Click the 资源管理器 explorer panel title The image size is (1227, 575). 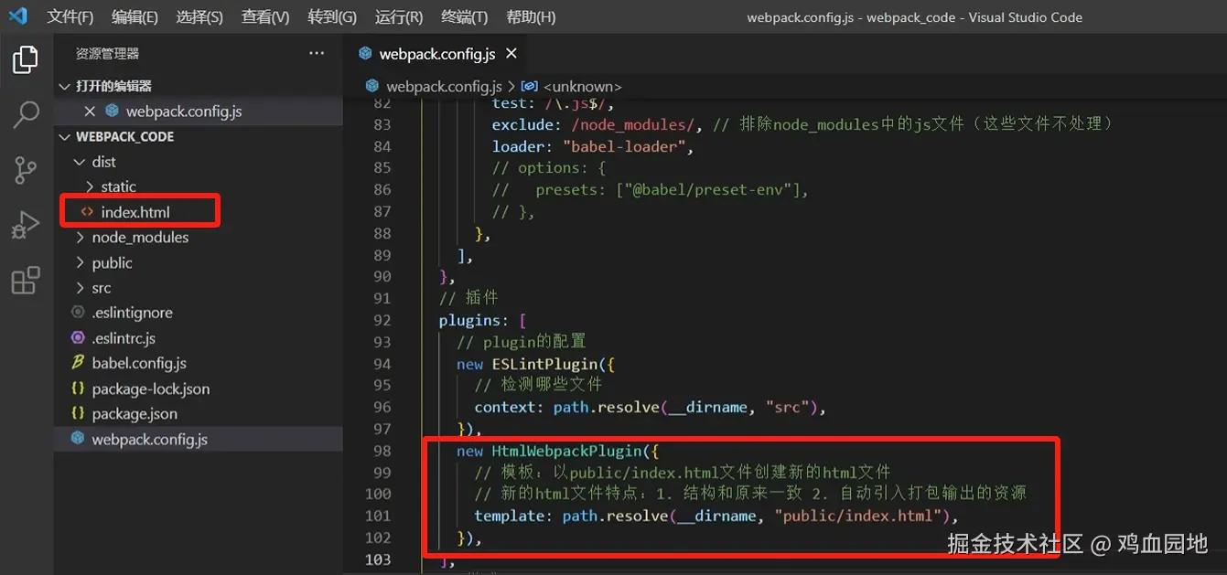(x=107, y=54)
